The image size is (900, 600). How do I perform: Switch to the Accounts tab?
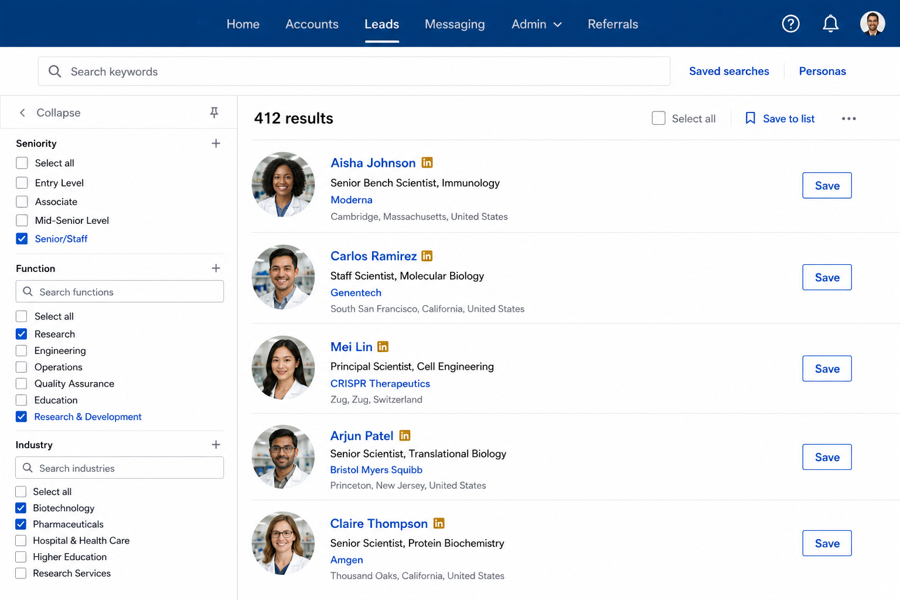312,24
